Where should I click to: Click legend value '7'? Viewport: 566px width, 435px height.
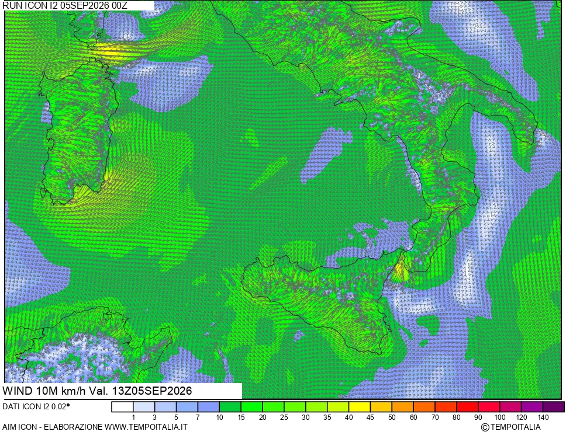198,417
